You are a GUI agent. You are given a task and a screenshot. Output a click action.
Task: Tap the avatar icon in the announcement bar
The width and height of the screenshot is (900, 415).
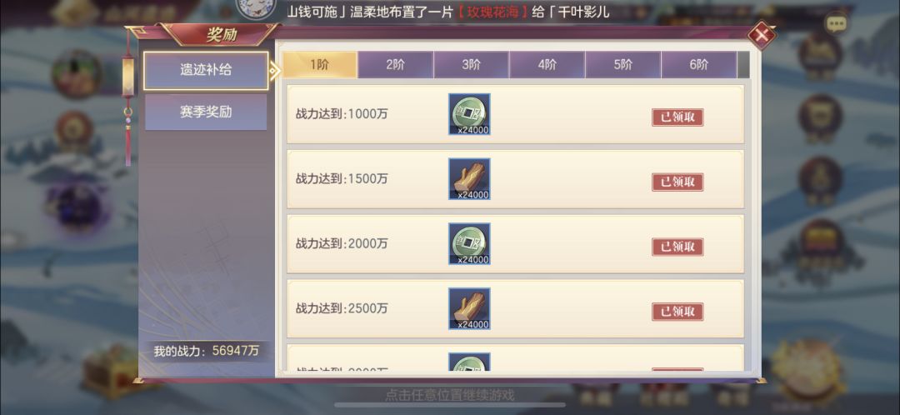(x=256, y=10)
